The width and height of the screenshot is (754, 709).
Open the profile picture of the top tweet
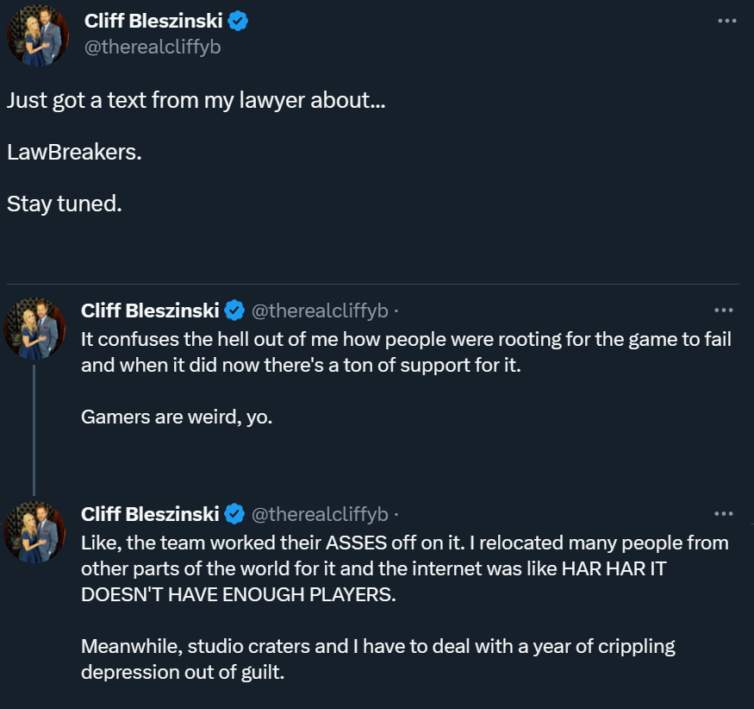coord(37,36)
